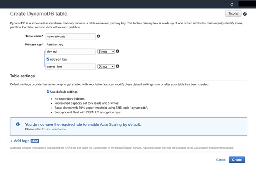Click the Cancel link

point(221,160)
